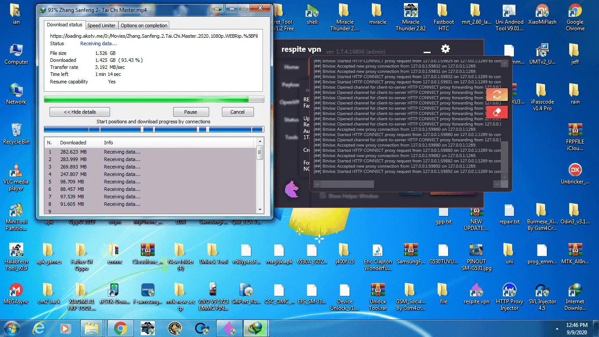The image size is (599, 337).
Task: Click connections list scroll down arrow
Action: 260,209
